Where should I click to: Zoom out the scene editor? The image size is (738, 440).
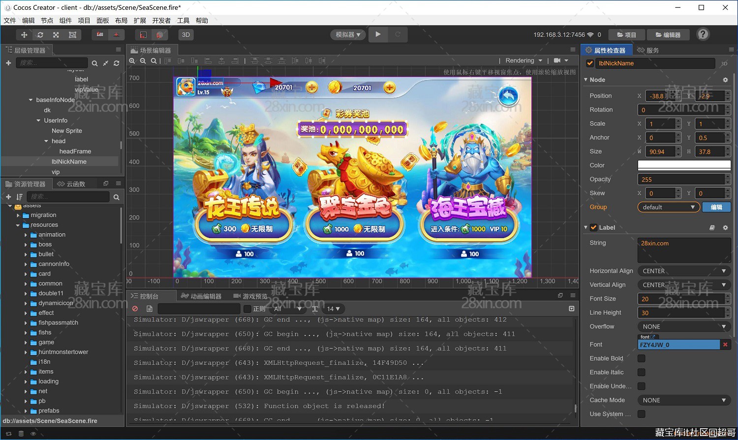[x=143, y=61]
